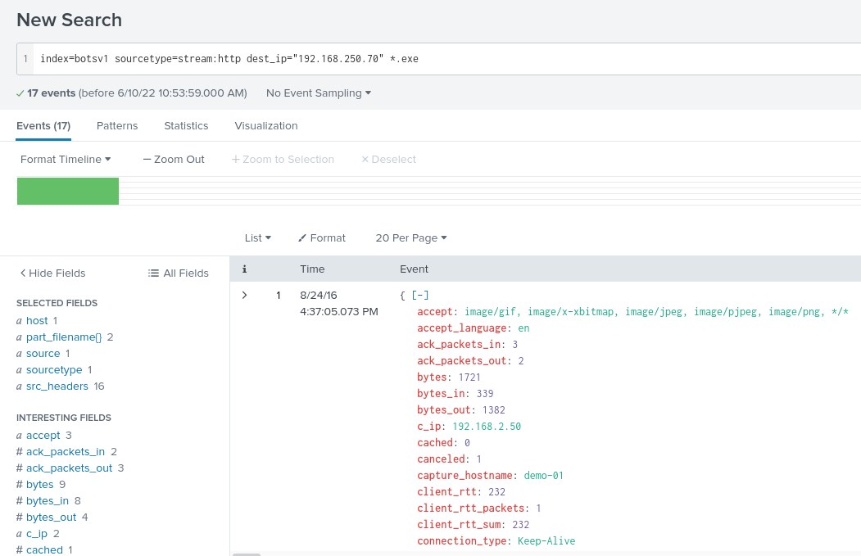The image size is (861, 556).
Task: Open the accept interesting field
Action: coord(43,436)
